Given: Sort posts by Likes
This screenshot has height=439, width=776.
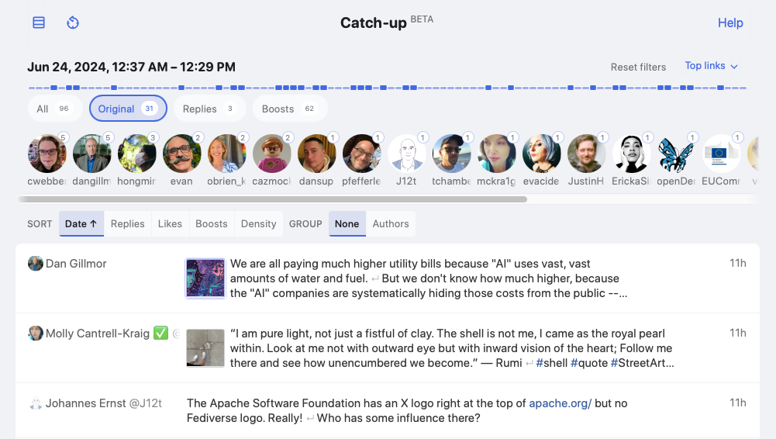Looking at the screenshot, I should [x=170, y=223].
